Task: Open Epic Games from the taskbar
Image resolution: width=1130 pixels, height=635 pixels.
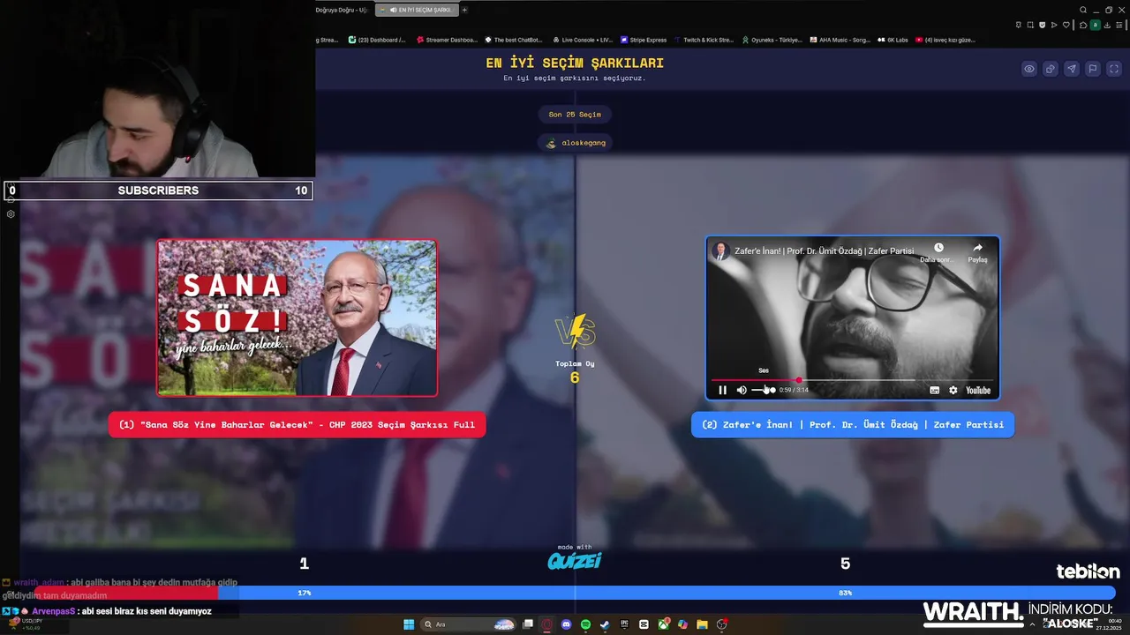Action: pyautogui.click(x=624, y=624)
